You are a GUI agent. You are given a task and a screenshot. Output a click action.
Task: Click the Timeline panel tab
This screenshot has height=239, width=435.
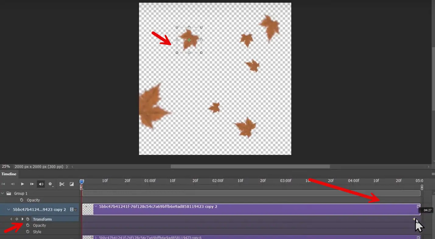click(x=9, y=174)
